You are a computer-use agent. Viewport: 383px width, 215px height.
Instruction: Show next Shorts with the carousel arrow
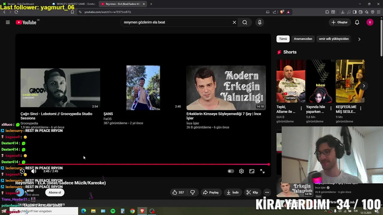click(364, 86)
